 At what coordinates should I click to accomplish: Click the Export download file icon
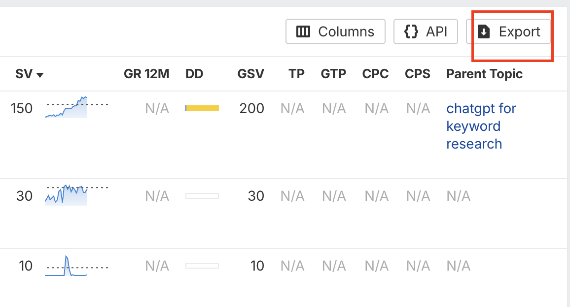[x=484, y=31]
